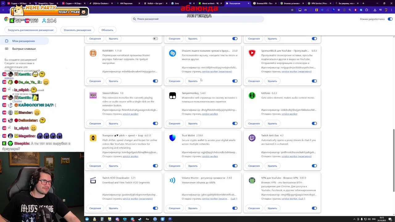Click the taskbar notification center icon
This screenshot has height=222, width=395.
tap(390, 219)
